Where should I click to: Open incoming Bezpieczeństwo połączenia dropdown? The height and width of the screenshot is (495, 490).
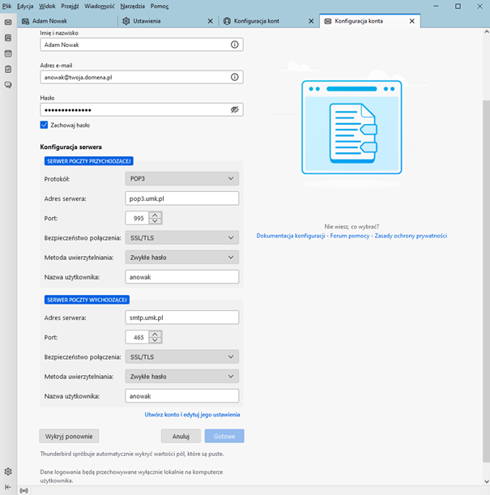click(182, 237)
